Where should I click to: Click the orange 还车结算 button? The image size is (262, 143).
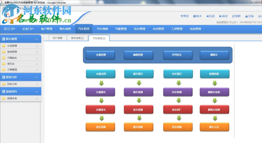(x=100, y=127)
